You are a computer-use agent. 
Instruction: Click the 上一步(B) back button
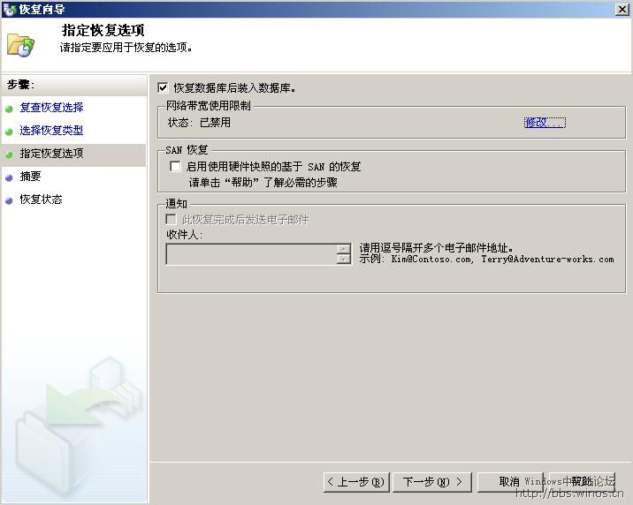(355, 482)
